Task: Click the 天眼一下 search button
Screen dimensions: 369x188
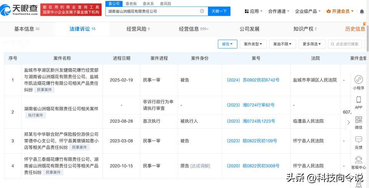Action: (x=219, y=11)
